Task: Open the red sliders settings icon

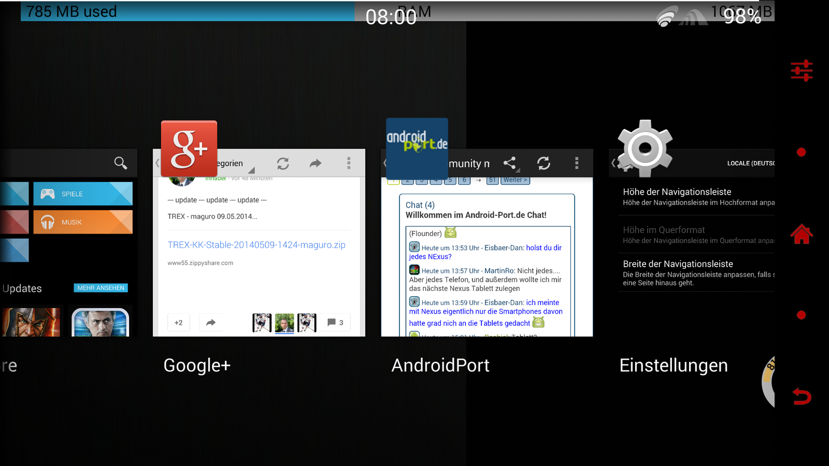Action: pos(801,71)
